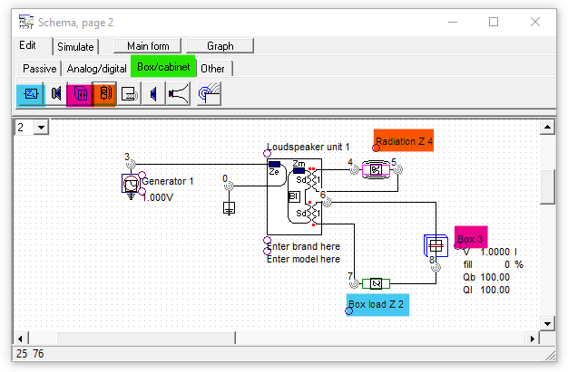
Task: Choose the horn icon in toolbar
Action: tap(177, 93)
